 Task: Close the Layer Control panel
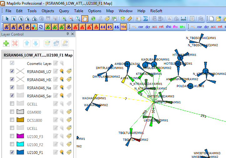point(73,34)
